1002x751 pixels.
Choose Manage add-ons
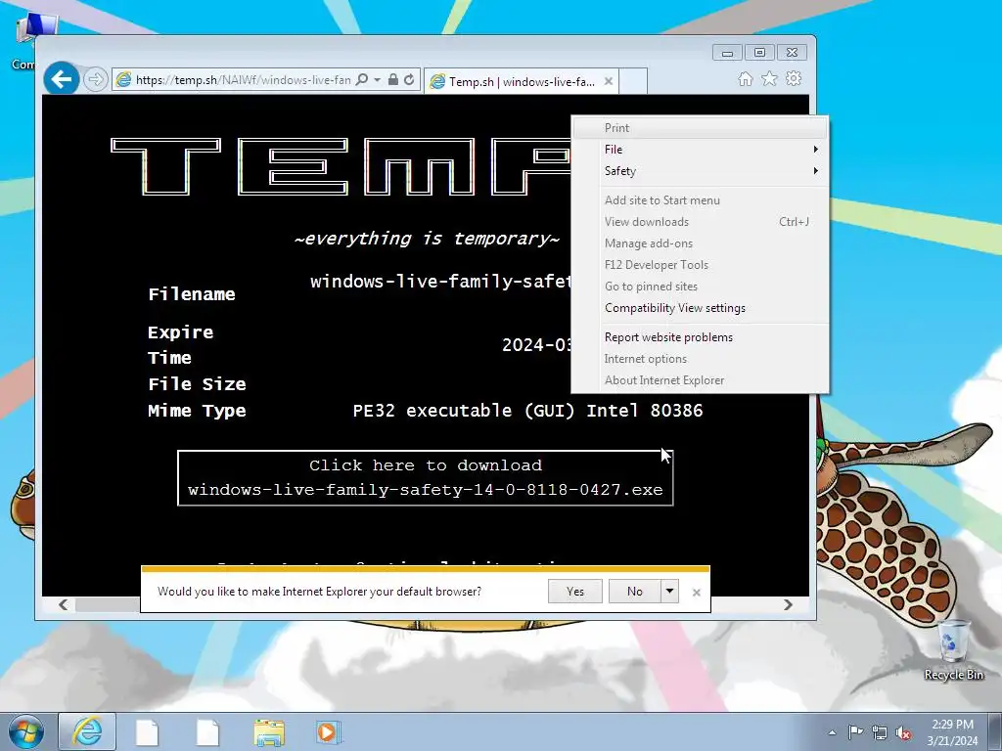click(x=701, y=243)
